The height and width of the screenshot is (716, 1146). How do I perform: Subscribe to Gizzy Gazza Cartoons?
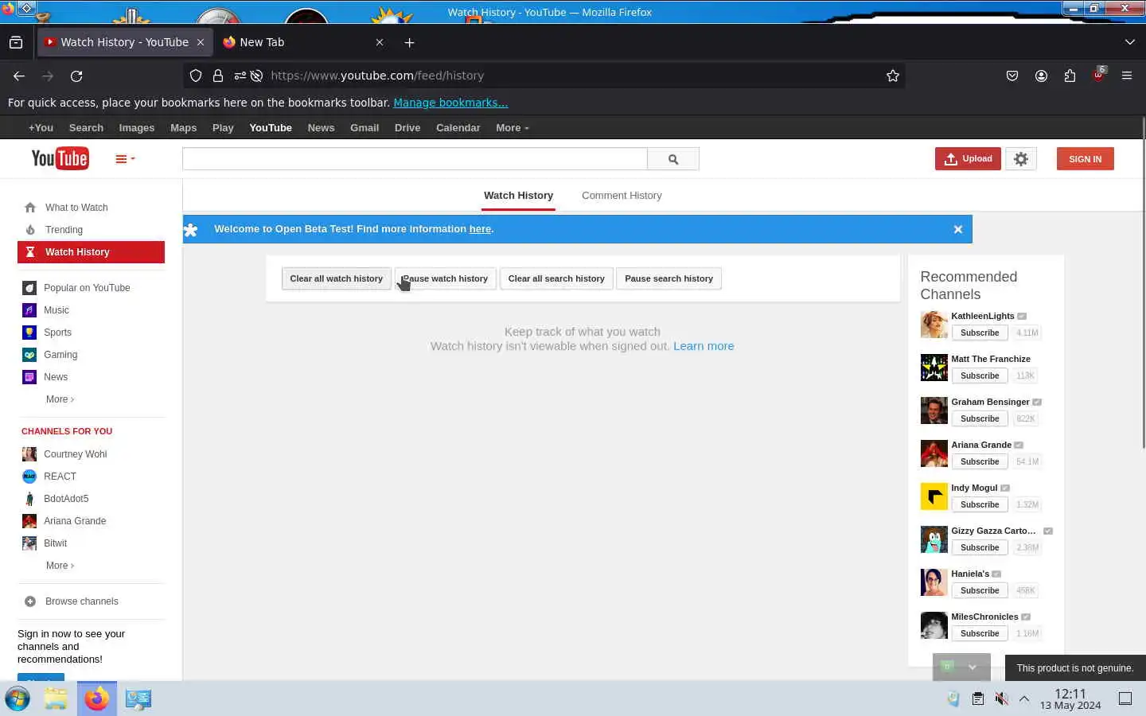(980, 547)
